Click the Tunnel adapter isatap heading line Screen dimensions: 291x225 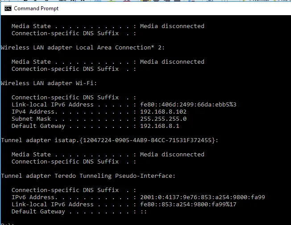pos(110,140)
